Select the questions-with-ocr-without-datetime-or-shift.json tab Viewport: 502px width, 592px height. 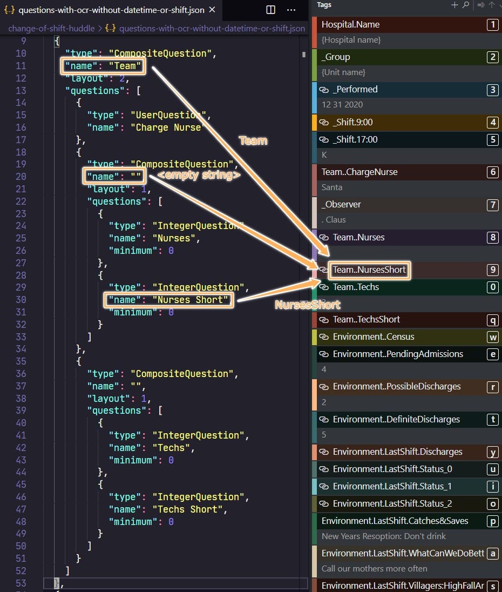(111, 10)
